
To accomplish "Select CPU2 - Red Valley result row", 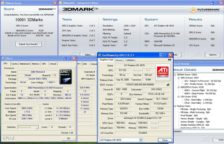I will click(x=198, y=103).
